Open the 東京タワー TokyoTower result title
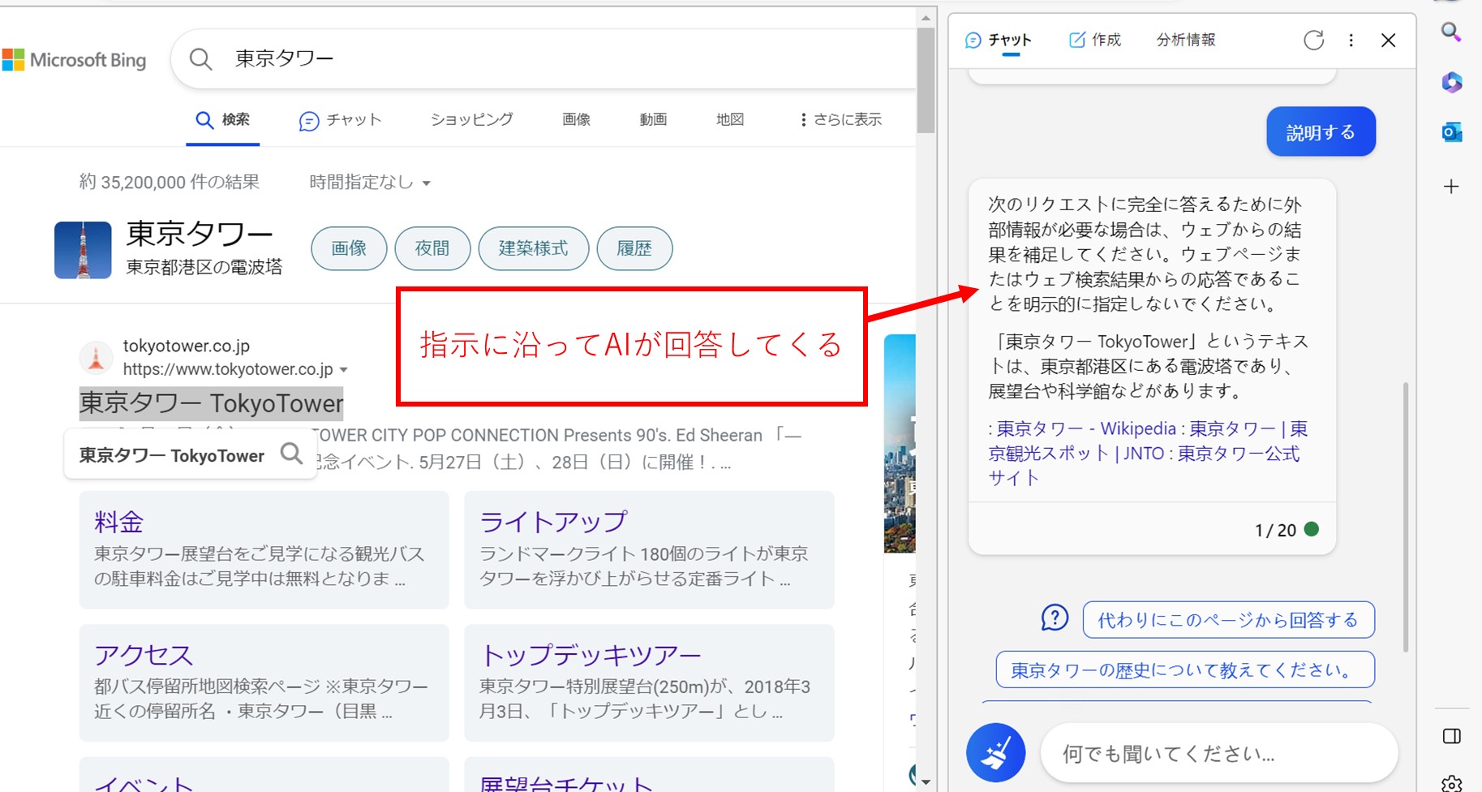 tap(212, 403)
